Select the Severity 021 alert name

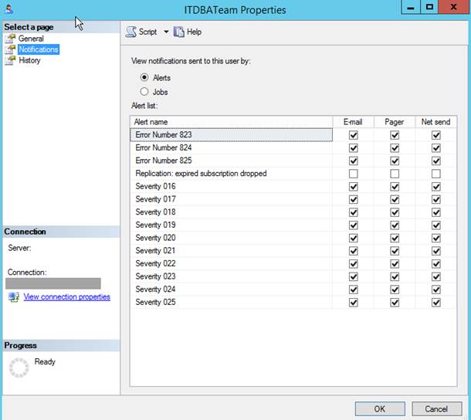(155, 251)
